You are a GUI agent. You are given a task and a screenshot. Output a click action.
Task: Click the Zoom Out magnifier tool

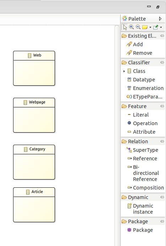click(138, 27)
